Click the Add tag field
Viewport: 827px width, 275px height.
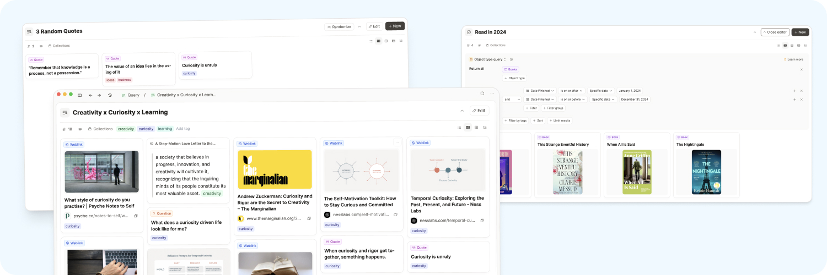182,129
